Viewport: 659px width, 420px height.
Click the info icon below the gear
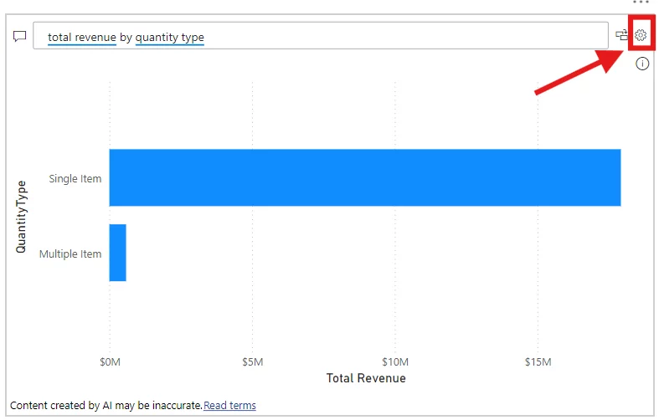click(x=642, y=64)
